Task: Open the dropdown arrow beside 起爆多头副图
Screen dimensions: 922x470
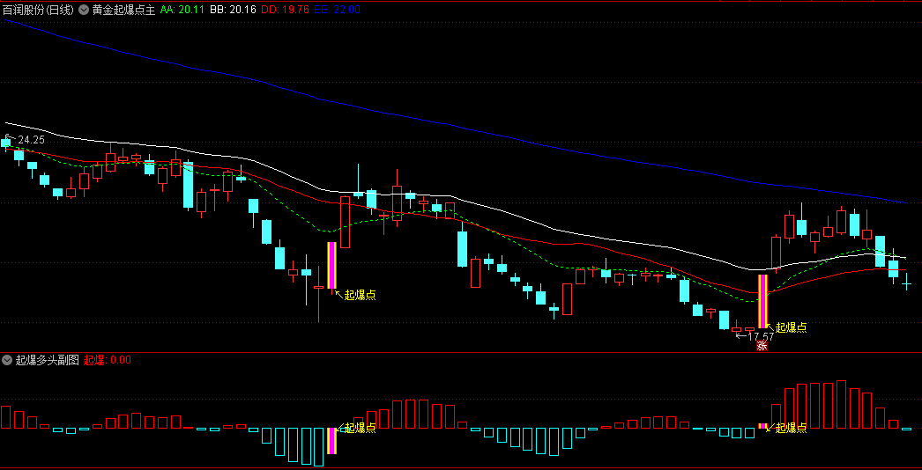Action: coord(7,360)
